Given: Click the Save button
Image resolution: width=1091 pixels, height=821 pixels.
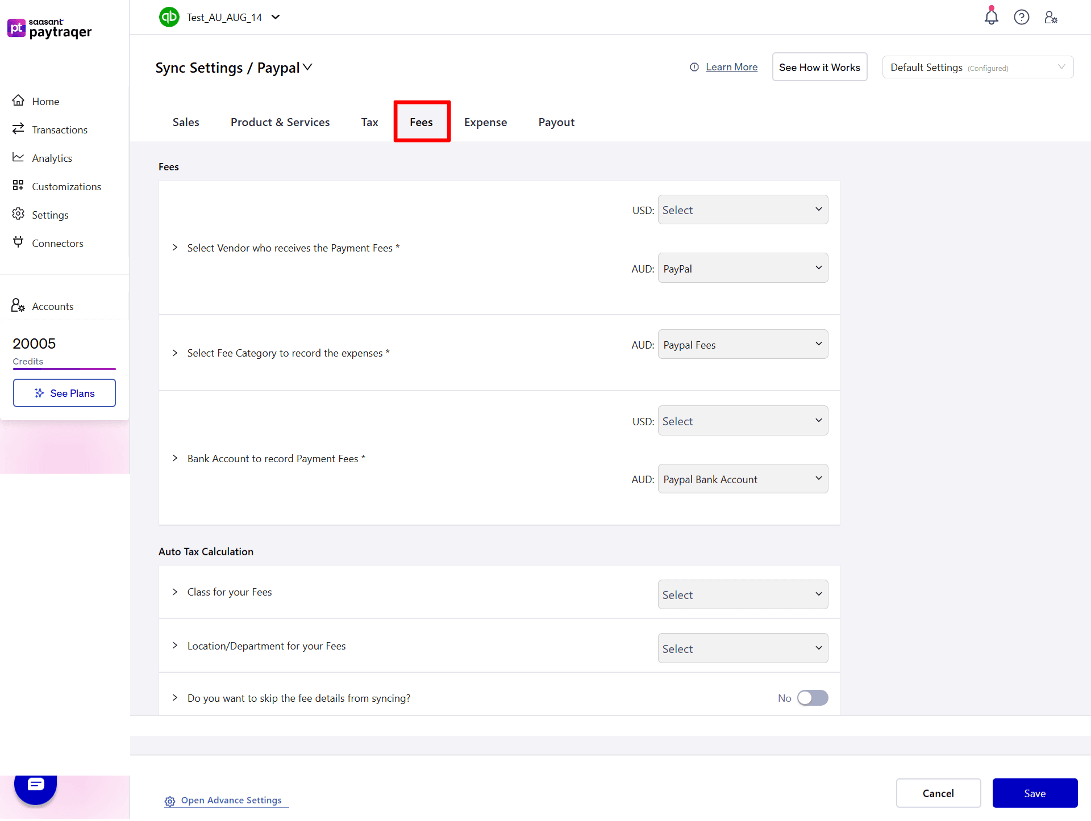Looking at the screenshot, I should point(1035,793).
